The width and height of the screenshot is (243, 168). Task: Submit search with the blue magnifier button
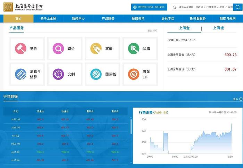(x=238, y=7)
